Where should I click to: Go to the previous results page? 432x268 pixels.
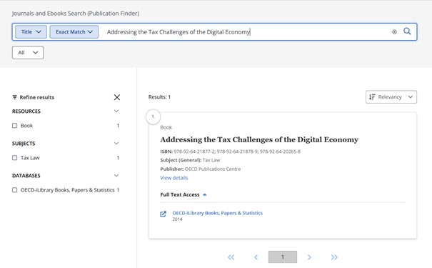tap(256, 257)
